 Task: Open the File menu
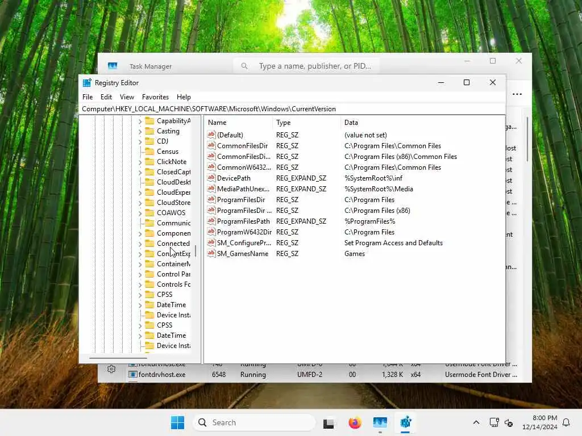[88, 97]
